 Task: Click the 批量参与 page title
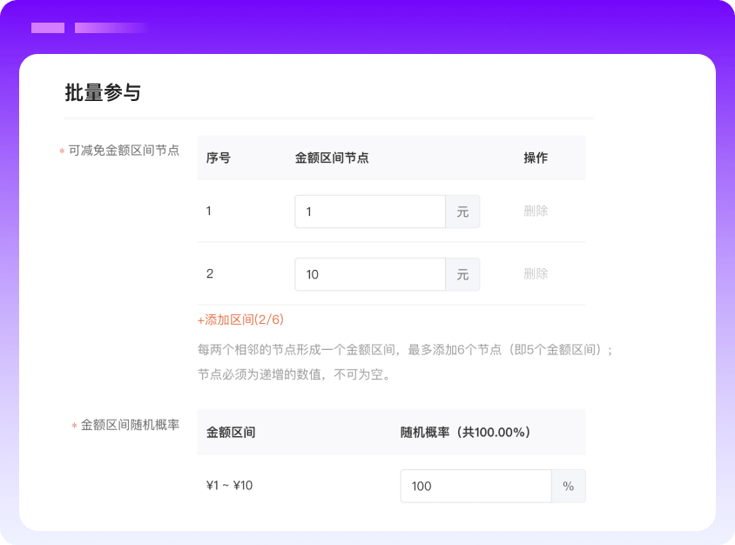(x=103, y=92)
